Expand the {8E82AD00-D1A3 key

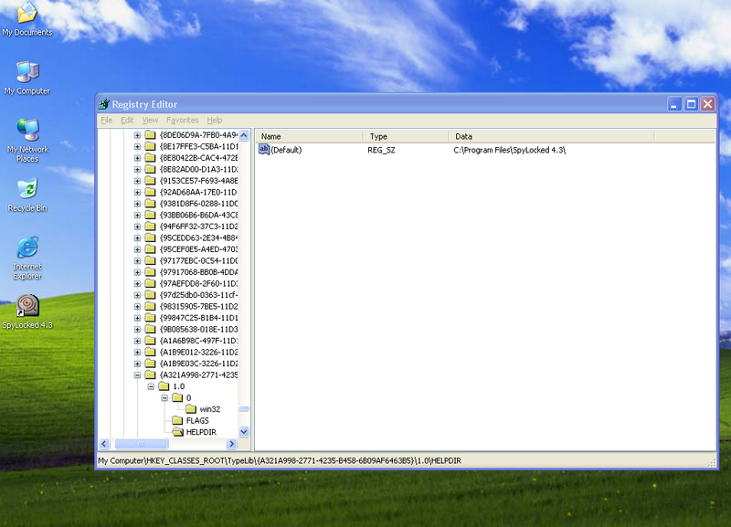pyautogui.click(x=137, y=169)
